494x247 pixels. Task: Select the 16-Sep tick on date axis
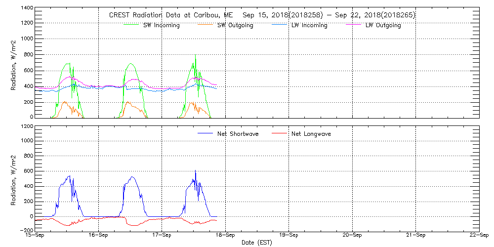tap(98, 236)
